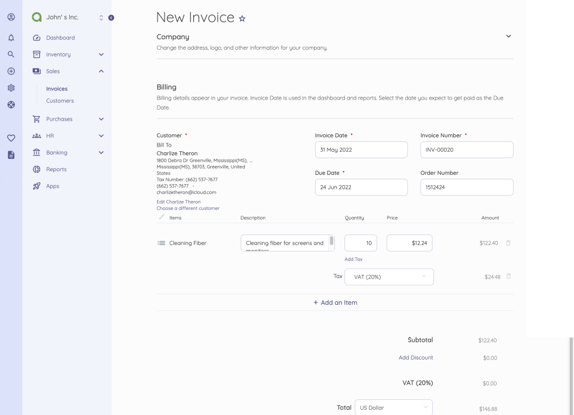Collapse the sidebar with the arrow button

click(x=111, y=17)
